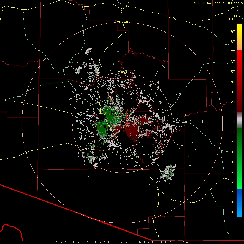Screen dimensions: 244x244
Task: Click the 60 value on velocity scale
Action: 233,62
